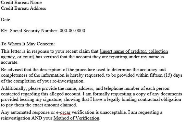The height and width of the screenshot is (122, 185).
Task: Click the 'RE:' subject line label
Action: (5, 31)
